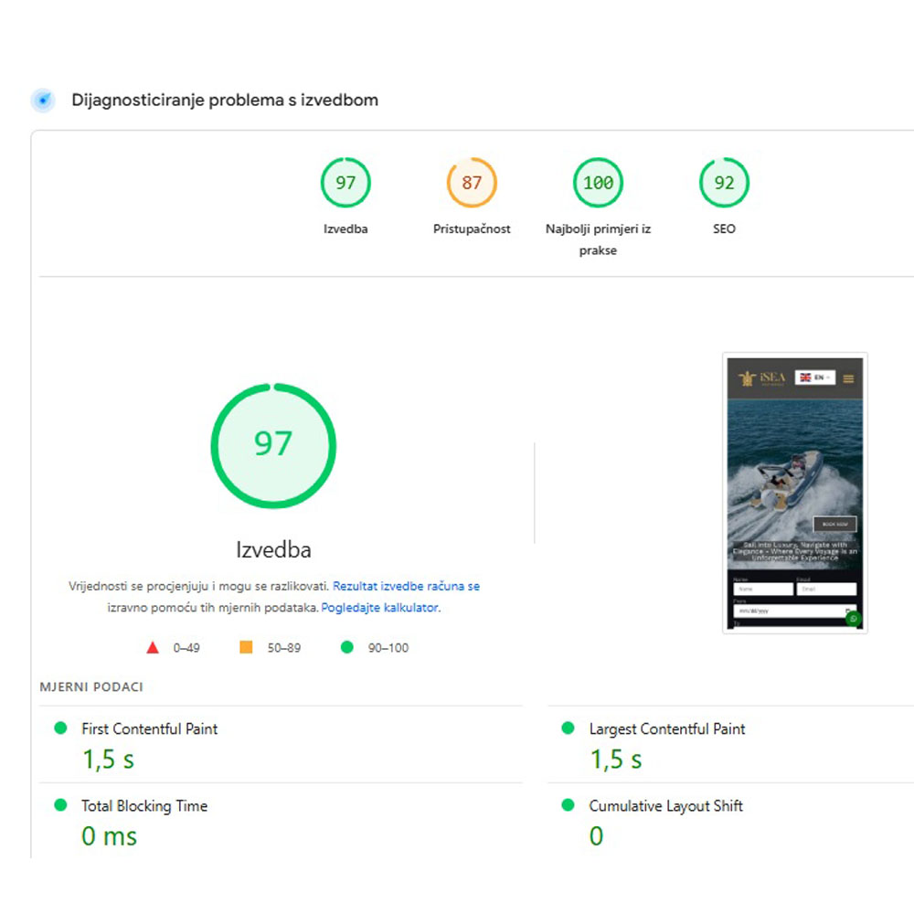Click the green WhatsApp icon in the preview
This screenshot has height=914, width=914.
click(854, 619)
